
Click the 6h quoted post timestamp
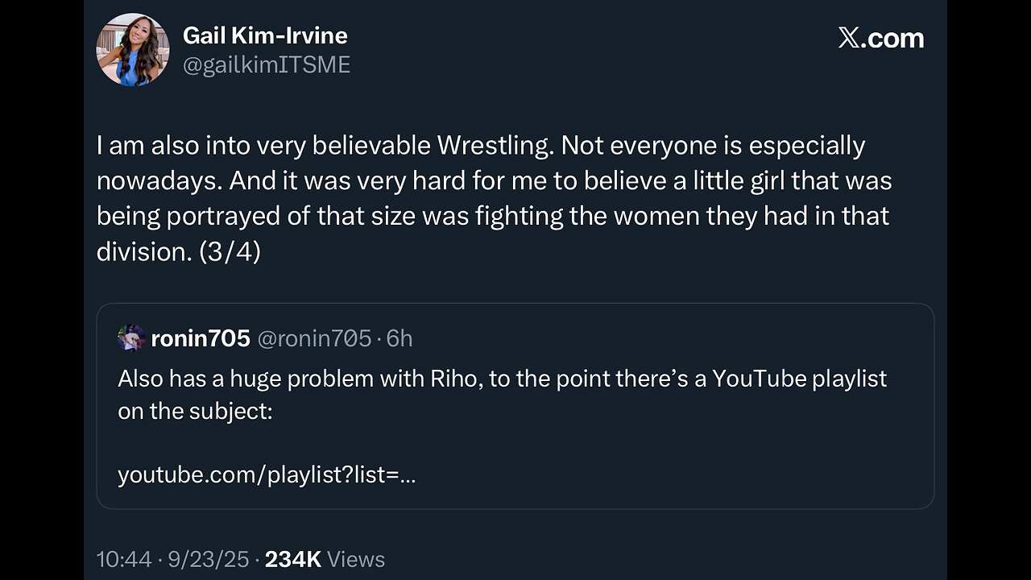click(x=400, y=338)
